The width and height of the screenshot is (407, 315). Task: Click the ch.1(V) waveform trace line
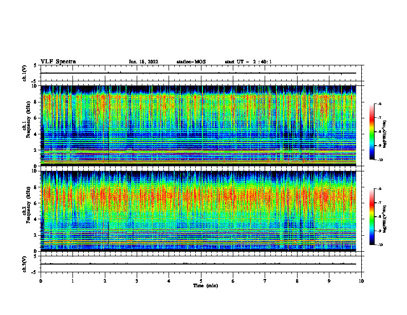click(198, 73)
